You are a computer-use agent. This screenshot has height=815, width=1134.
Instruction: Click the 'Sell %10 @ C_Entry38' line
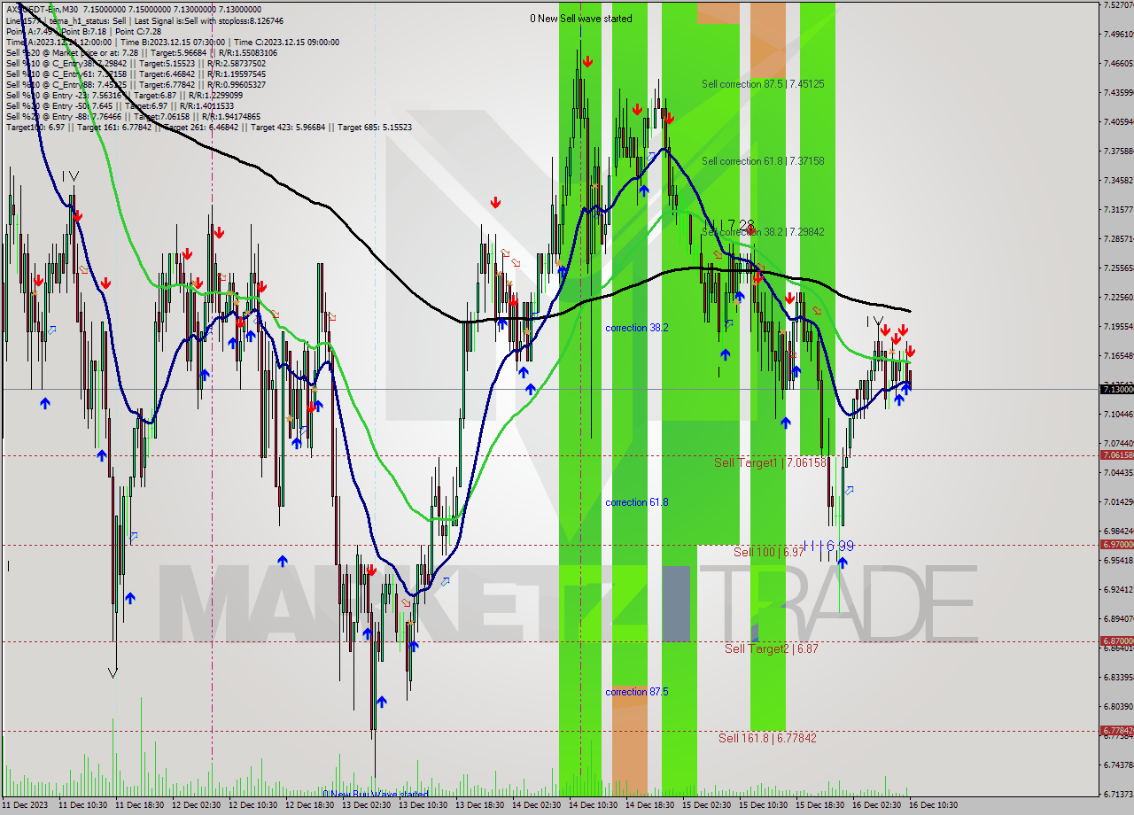click(135, 63)
